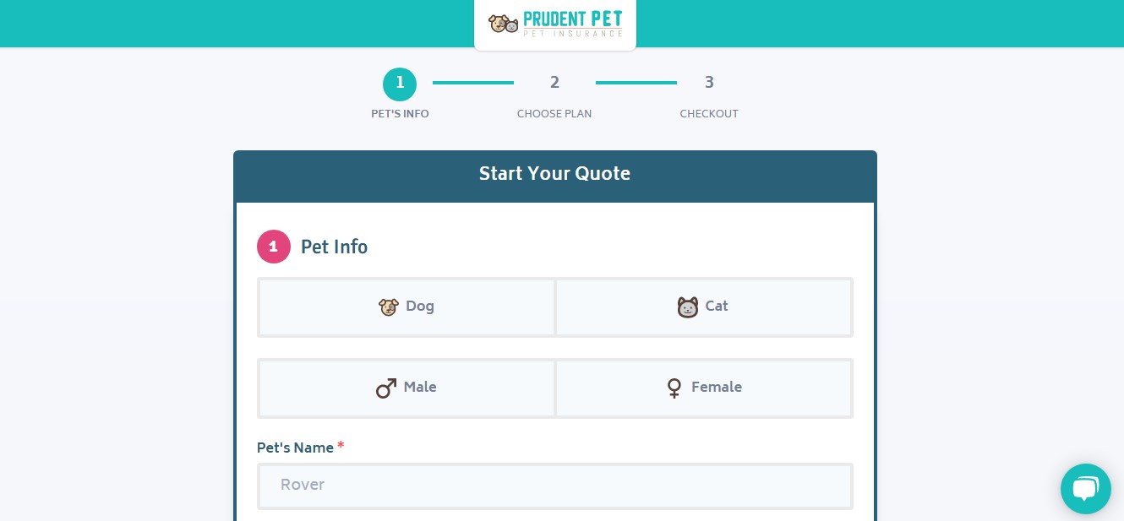Image resolution: width=1124 pixels, height=521 pixels.
Task: Click the teal step 1 circle
Action: (x=400, y=84)
